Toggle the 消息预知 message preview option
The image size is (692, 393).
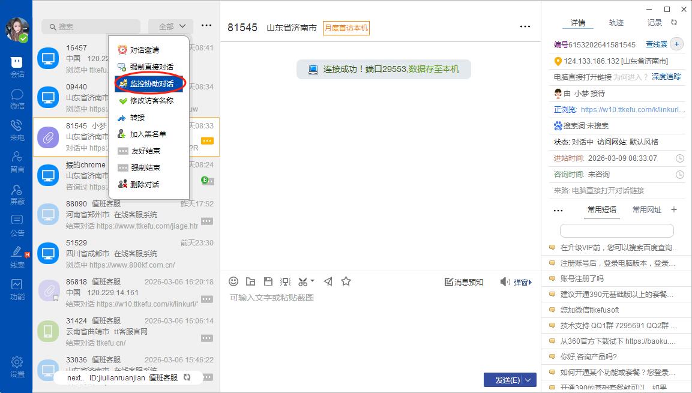point(463,282)
